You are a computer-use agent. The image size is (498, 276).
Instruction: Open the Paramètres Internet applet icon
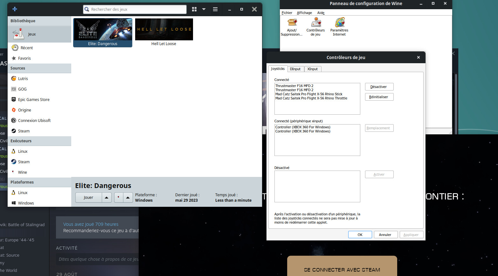point(339,27)
